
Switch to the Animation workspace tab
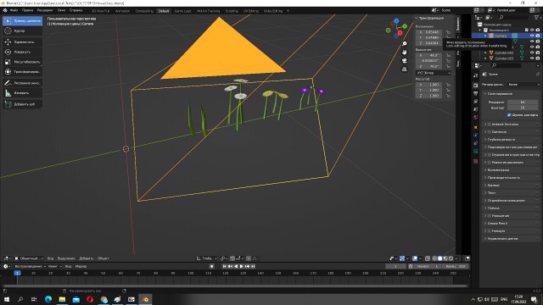coord(122,11)
